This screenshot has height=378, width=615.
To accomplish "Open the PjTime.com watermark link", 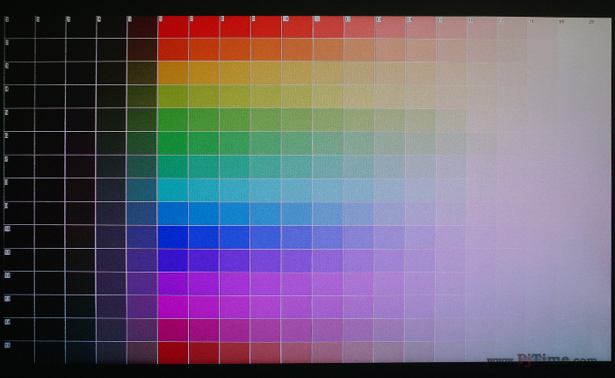I will [545, 360].
